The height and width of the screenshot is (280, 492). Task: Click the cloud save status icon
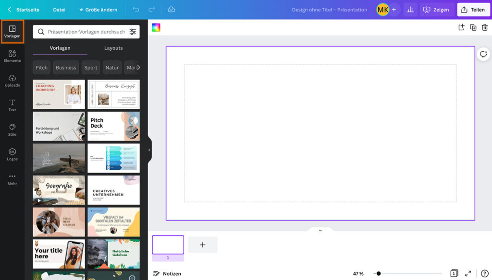pos(172,10)
